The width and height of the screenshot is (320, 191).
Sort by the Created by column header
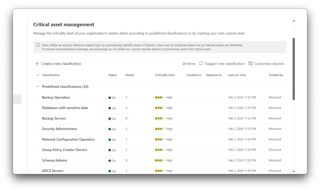(x=276, y=75)
